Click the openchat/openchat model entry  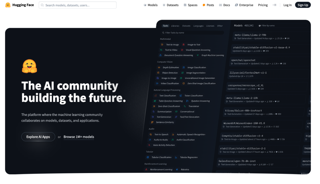tap(270, 62)
